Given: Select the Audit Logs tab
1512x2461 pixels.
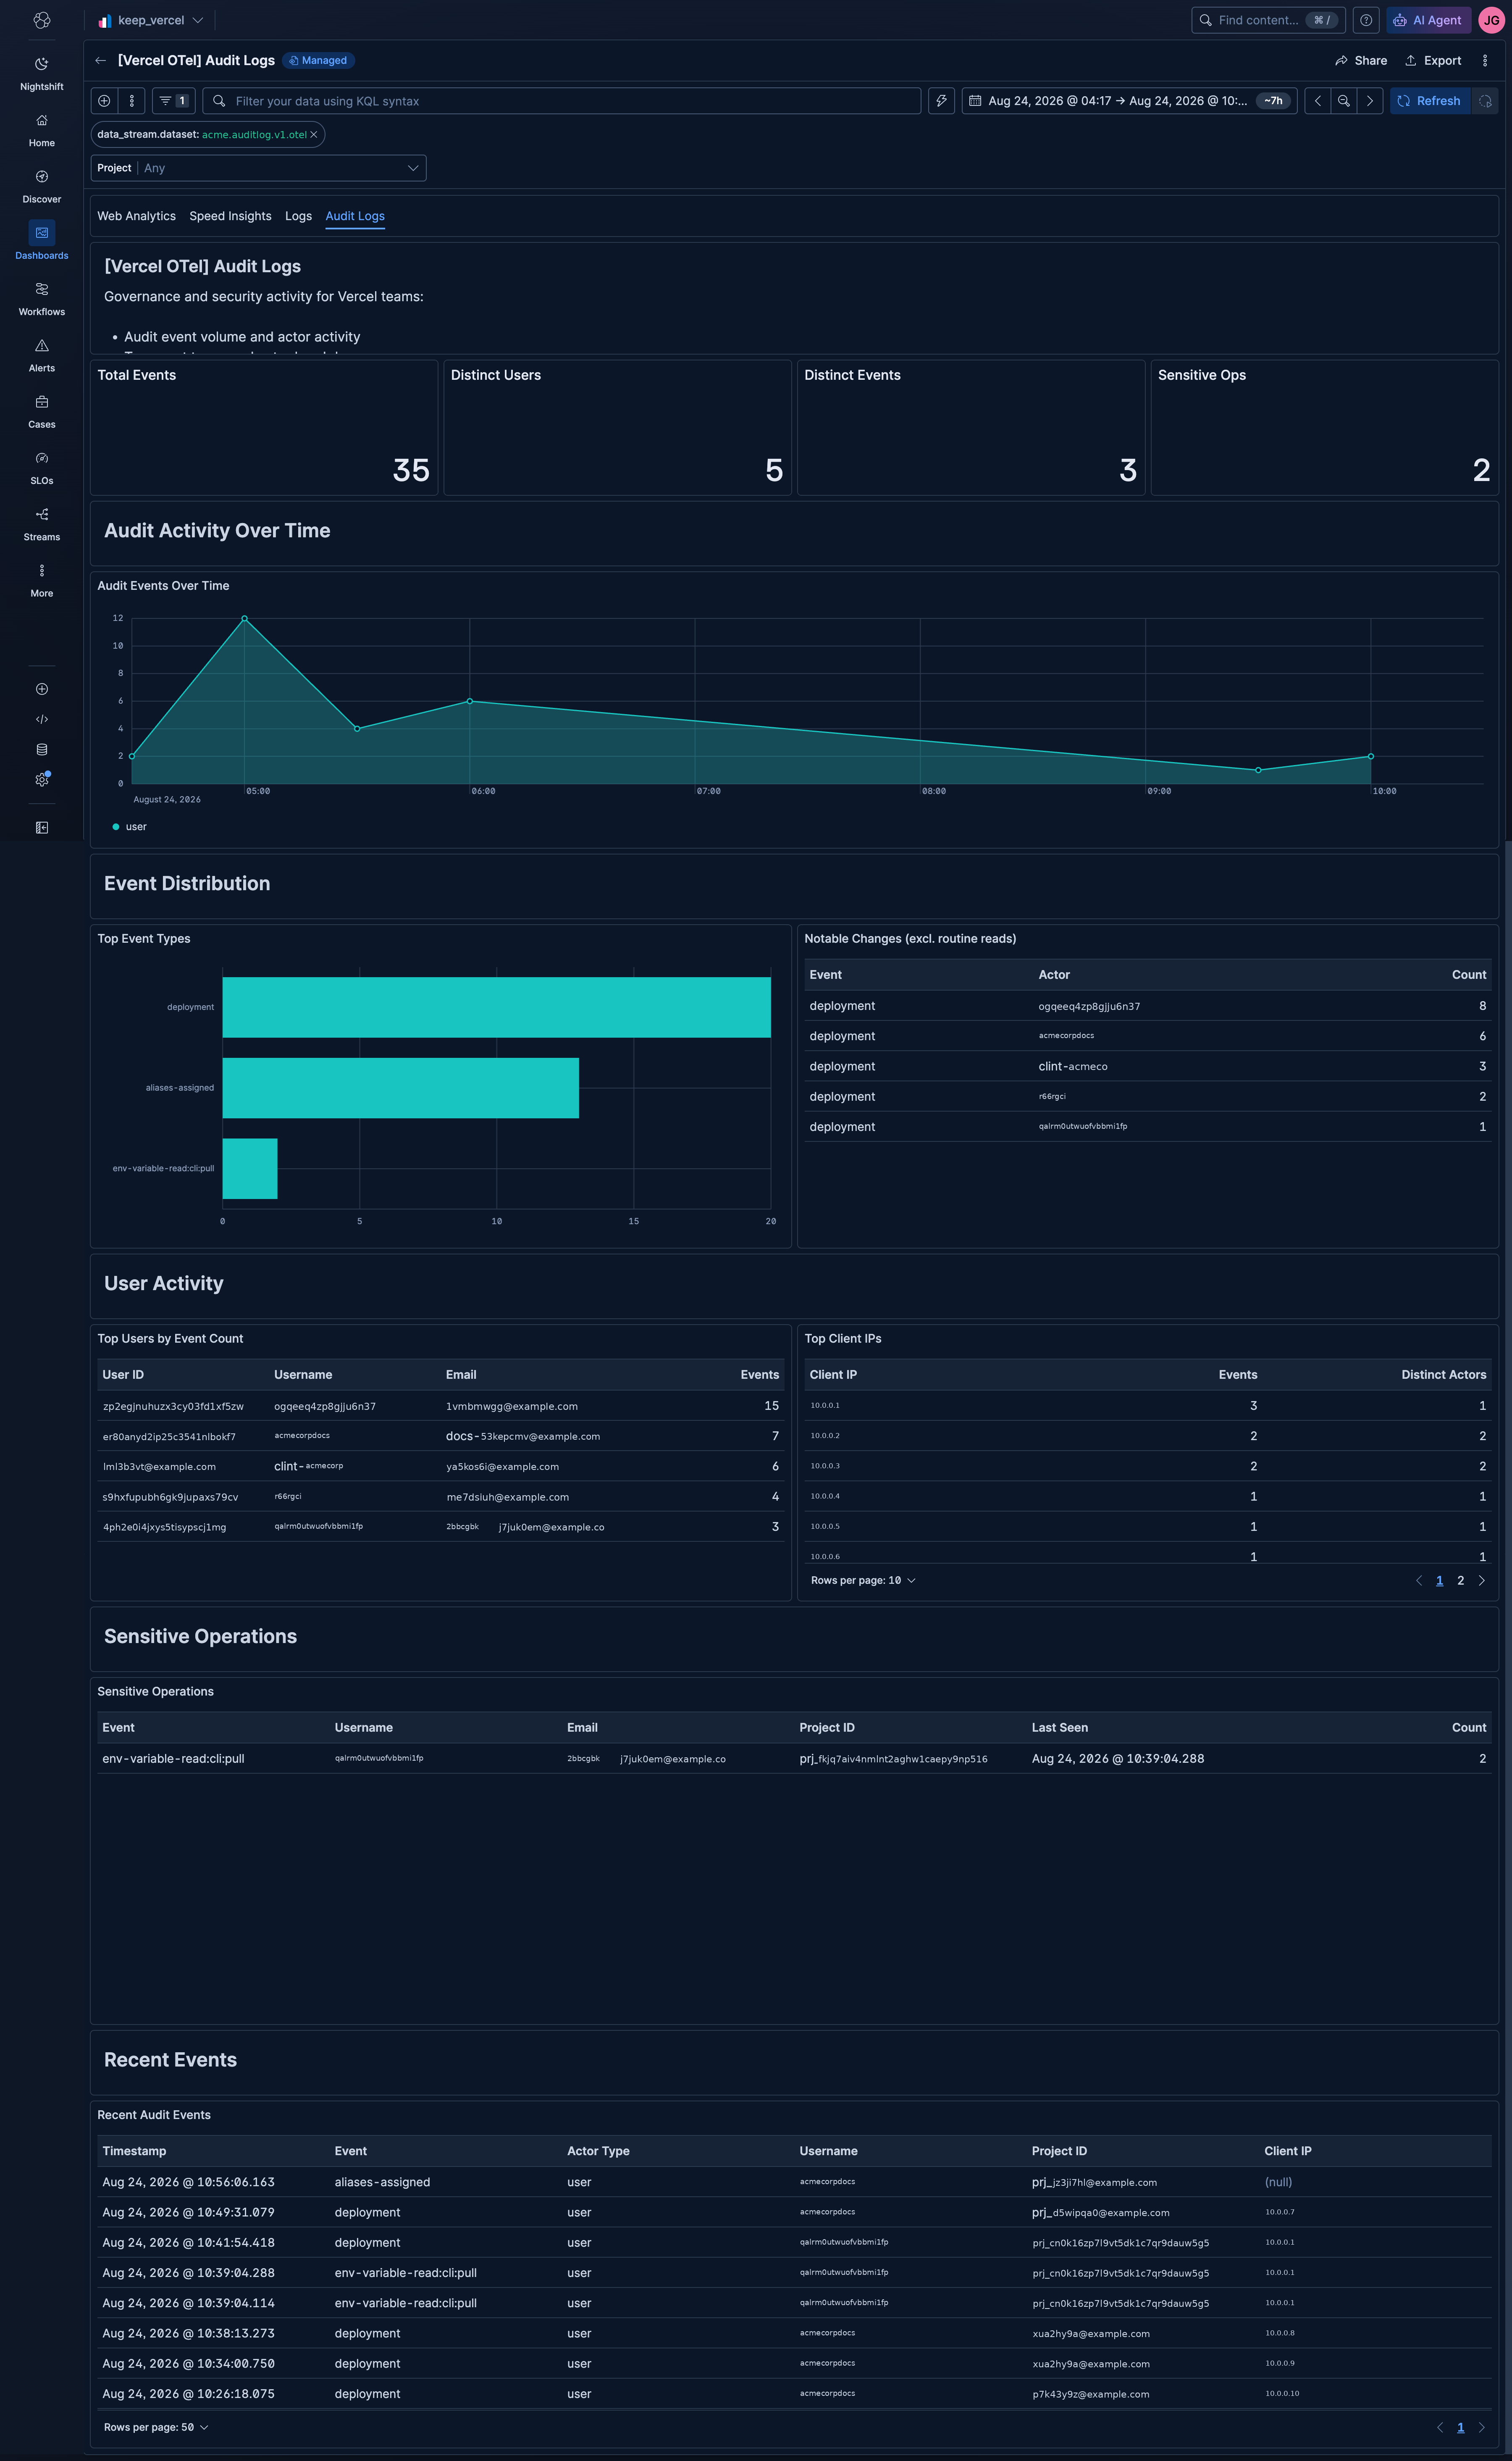Looking at the screenshot, I should pyautogui.click(x=355, y=216).
